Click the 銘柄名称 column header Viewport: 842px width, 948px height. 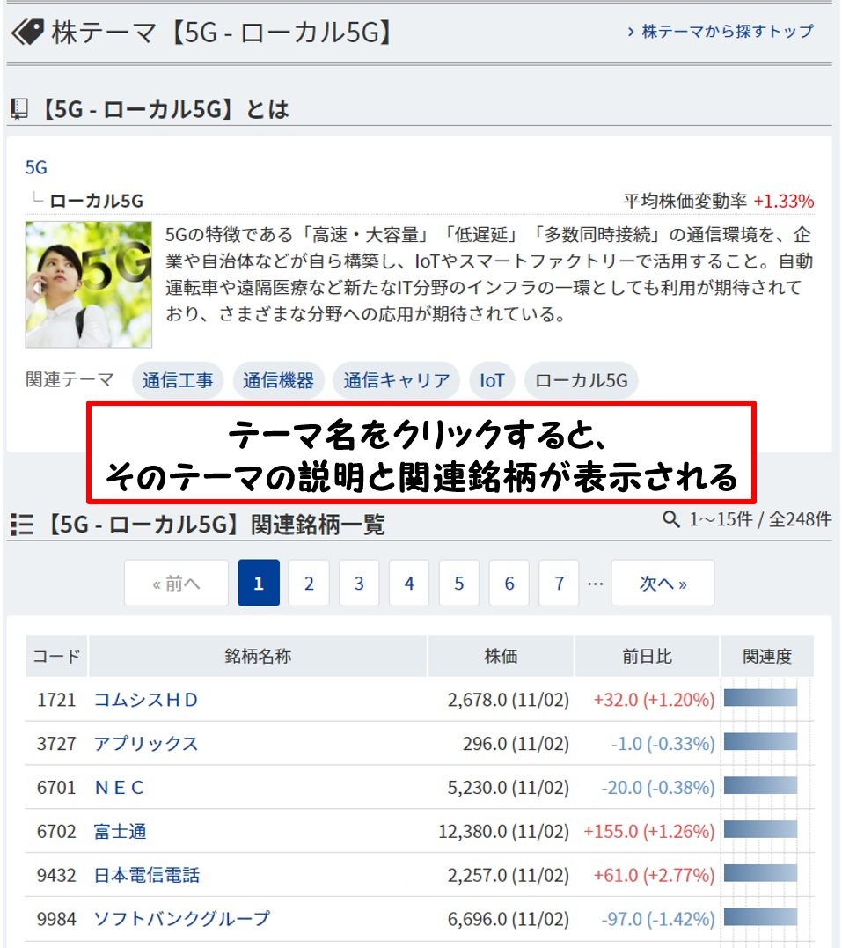click(x=258, y=656)
